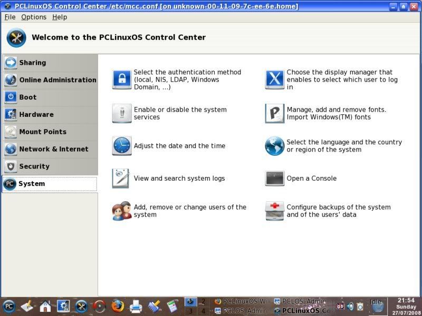Screen dimensions: 422x316
Task: Click the language and country globe icon
Action: 274,146
